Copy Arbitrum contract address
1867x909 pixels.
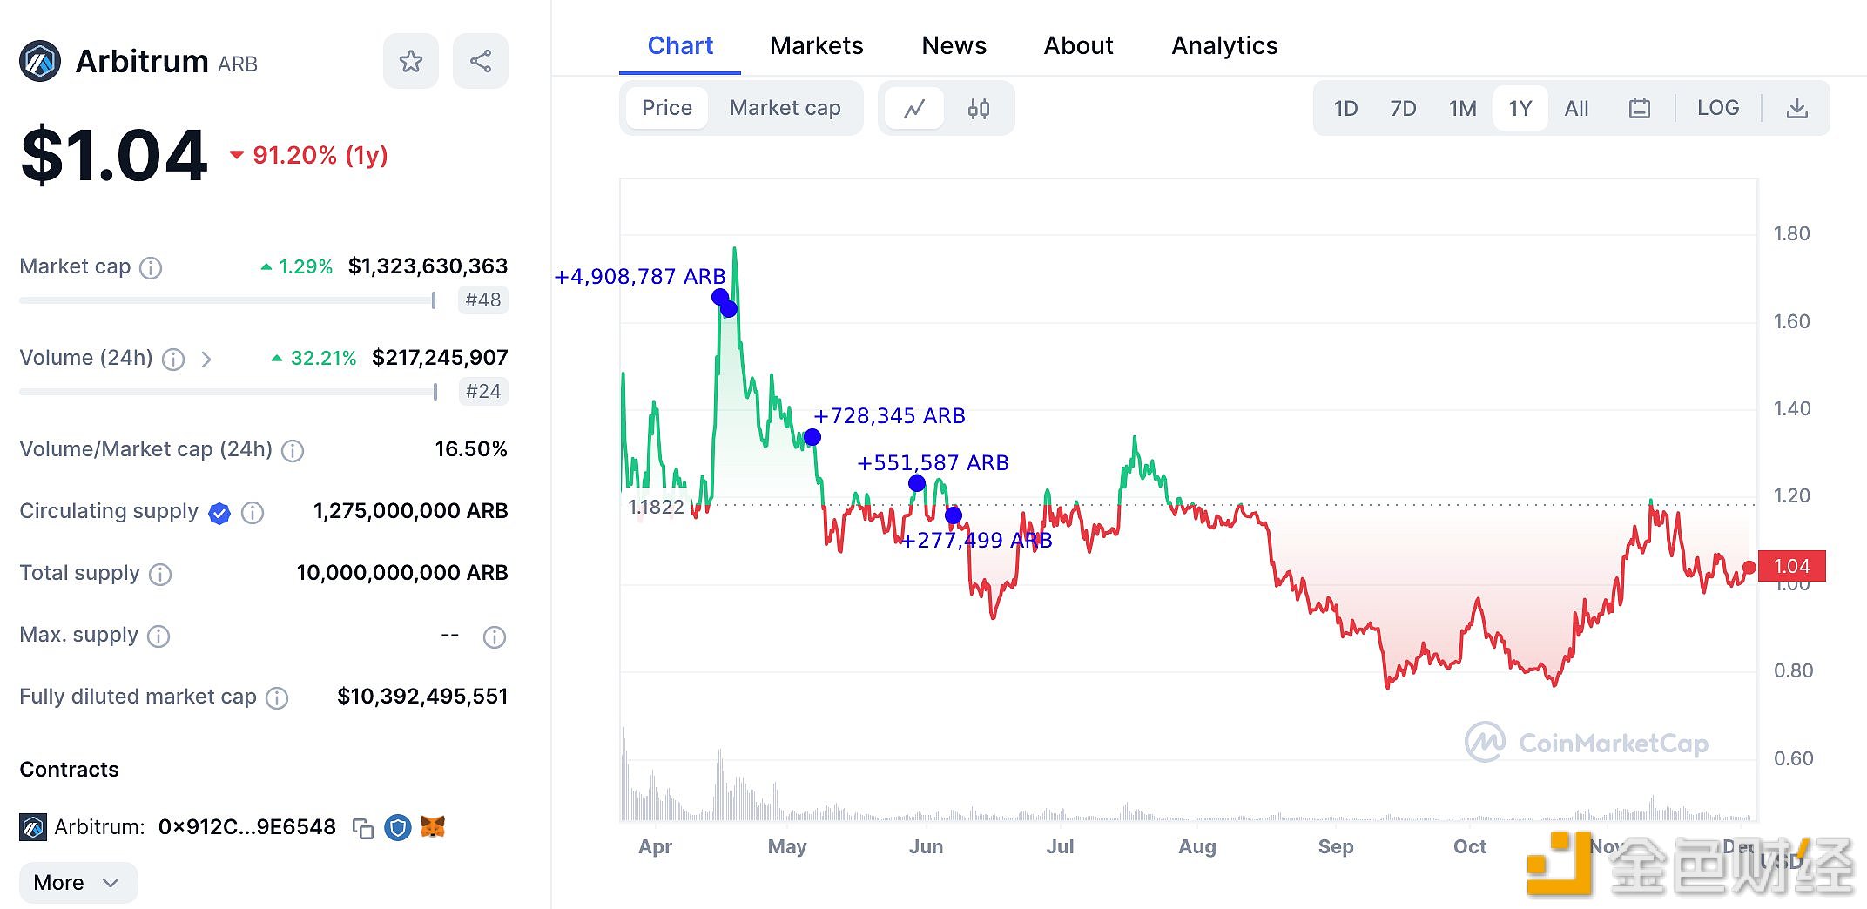click(362, 828)
